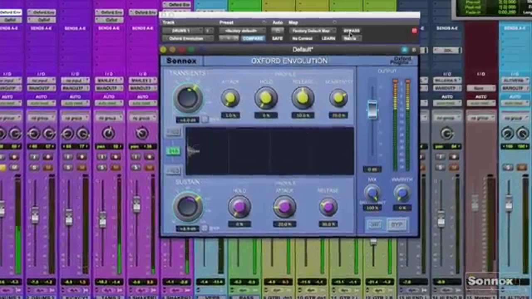Click the waveform display area in Envolution

coord(270,151)
